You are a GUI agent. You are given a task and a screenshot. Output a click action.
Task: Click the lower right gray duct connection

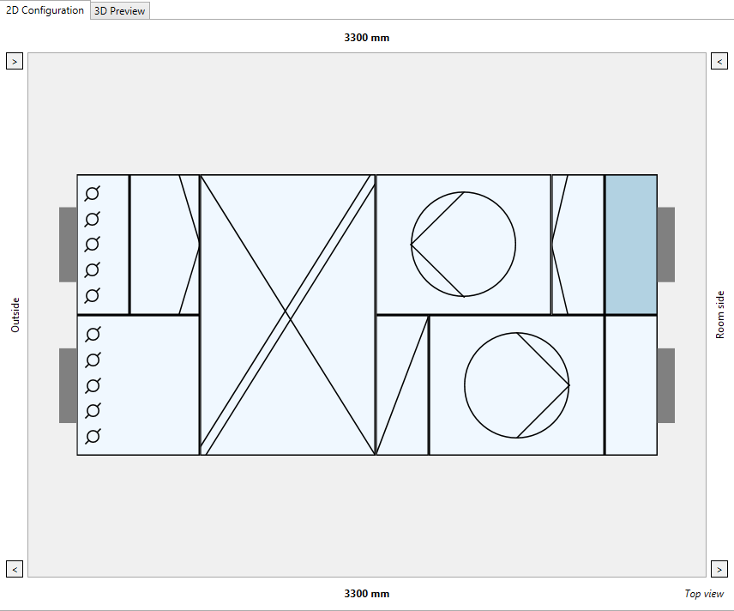(666, 385)
